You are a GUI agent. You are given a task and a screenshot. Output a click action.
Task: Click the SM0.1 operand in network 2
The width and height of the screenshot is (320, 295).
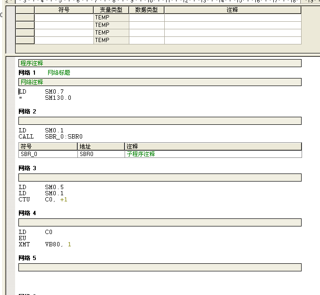[54, 130]
